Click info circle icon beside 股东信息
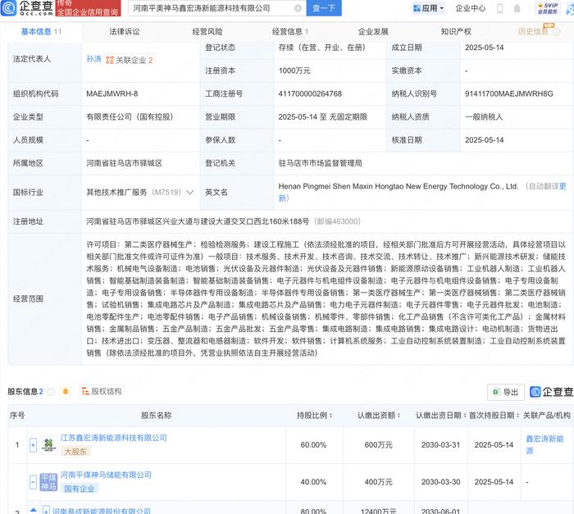Image resolution: width=574 pixels, height=514 pixels. point(51,392)
